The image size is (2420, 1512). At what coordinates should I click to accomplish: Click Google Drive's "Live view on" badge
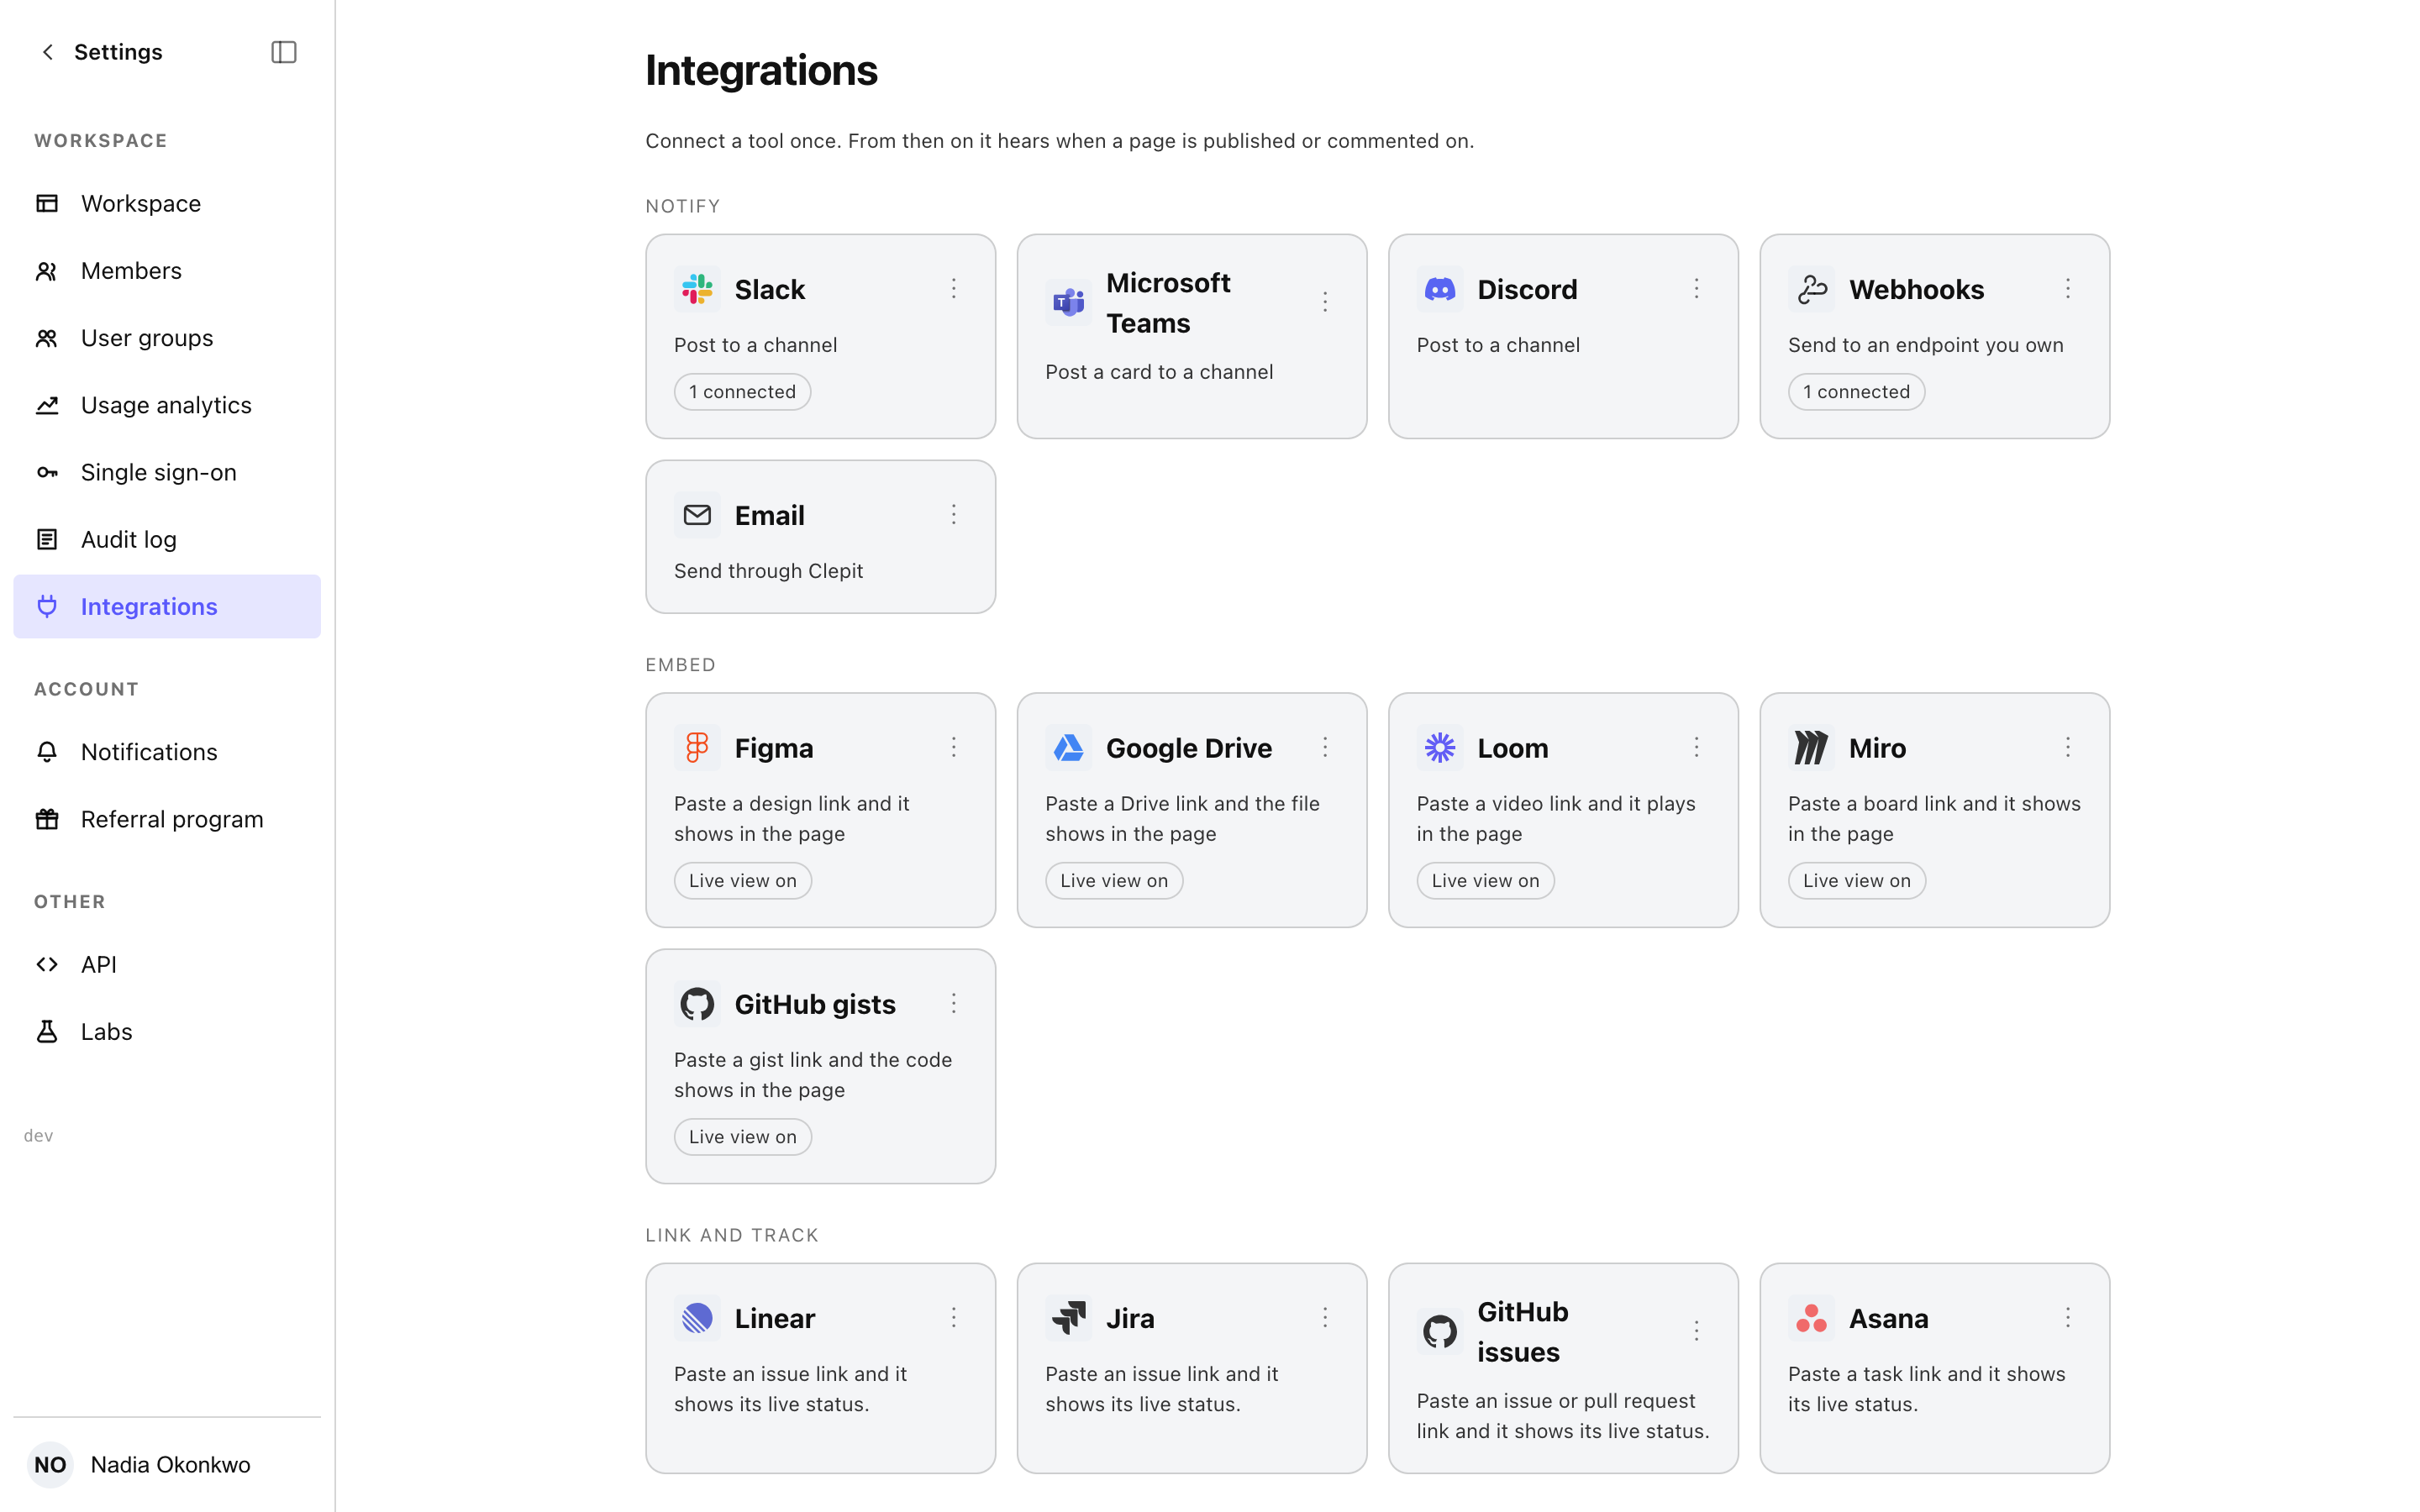pyautogui.click(x=1114, y=881)
